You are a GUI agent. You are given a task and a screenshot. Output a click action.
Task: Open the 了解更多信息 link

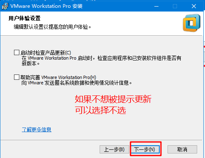[x=37, y=130]
